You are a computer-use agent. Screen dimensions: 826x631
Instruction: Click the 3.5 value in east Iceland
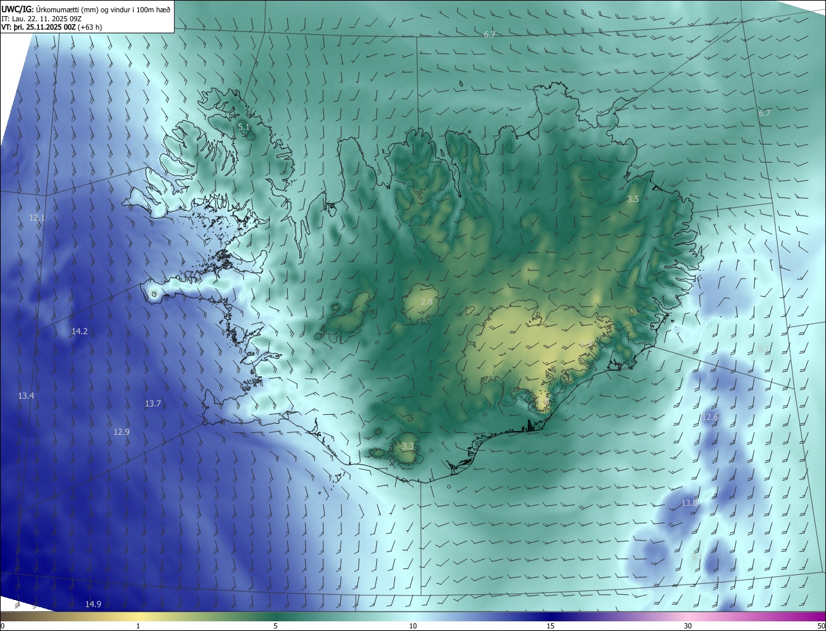tap(633, 199)
